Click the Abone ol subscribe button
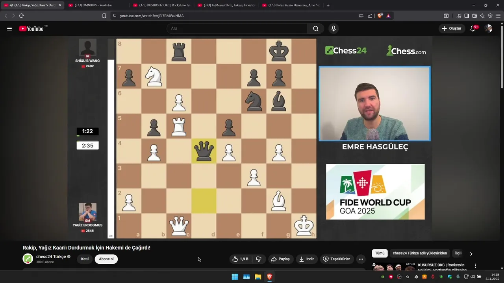This screenshot has height=283, width=504. coord(106,259)
